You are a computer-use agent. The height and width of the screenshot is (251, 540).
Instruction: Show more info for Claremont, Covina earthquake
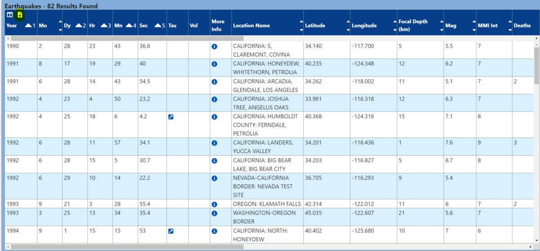tap(214, 46)
